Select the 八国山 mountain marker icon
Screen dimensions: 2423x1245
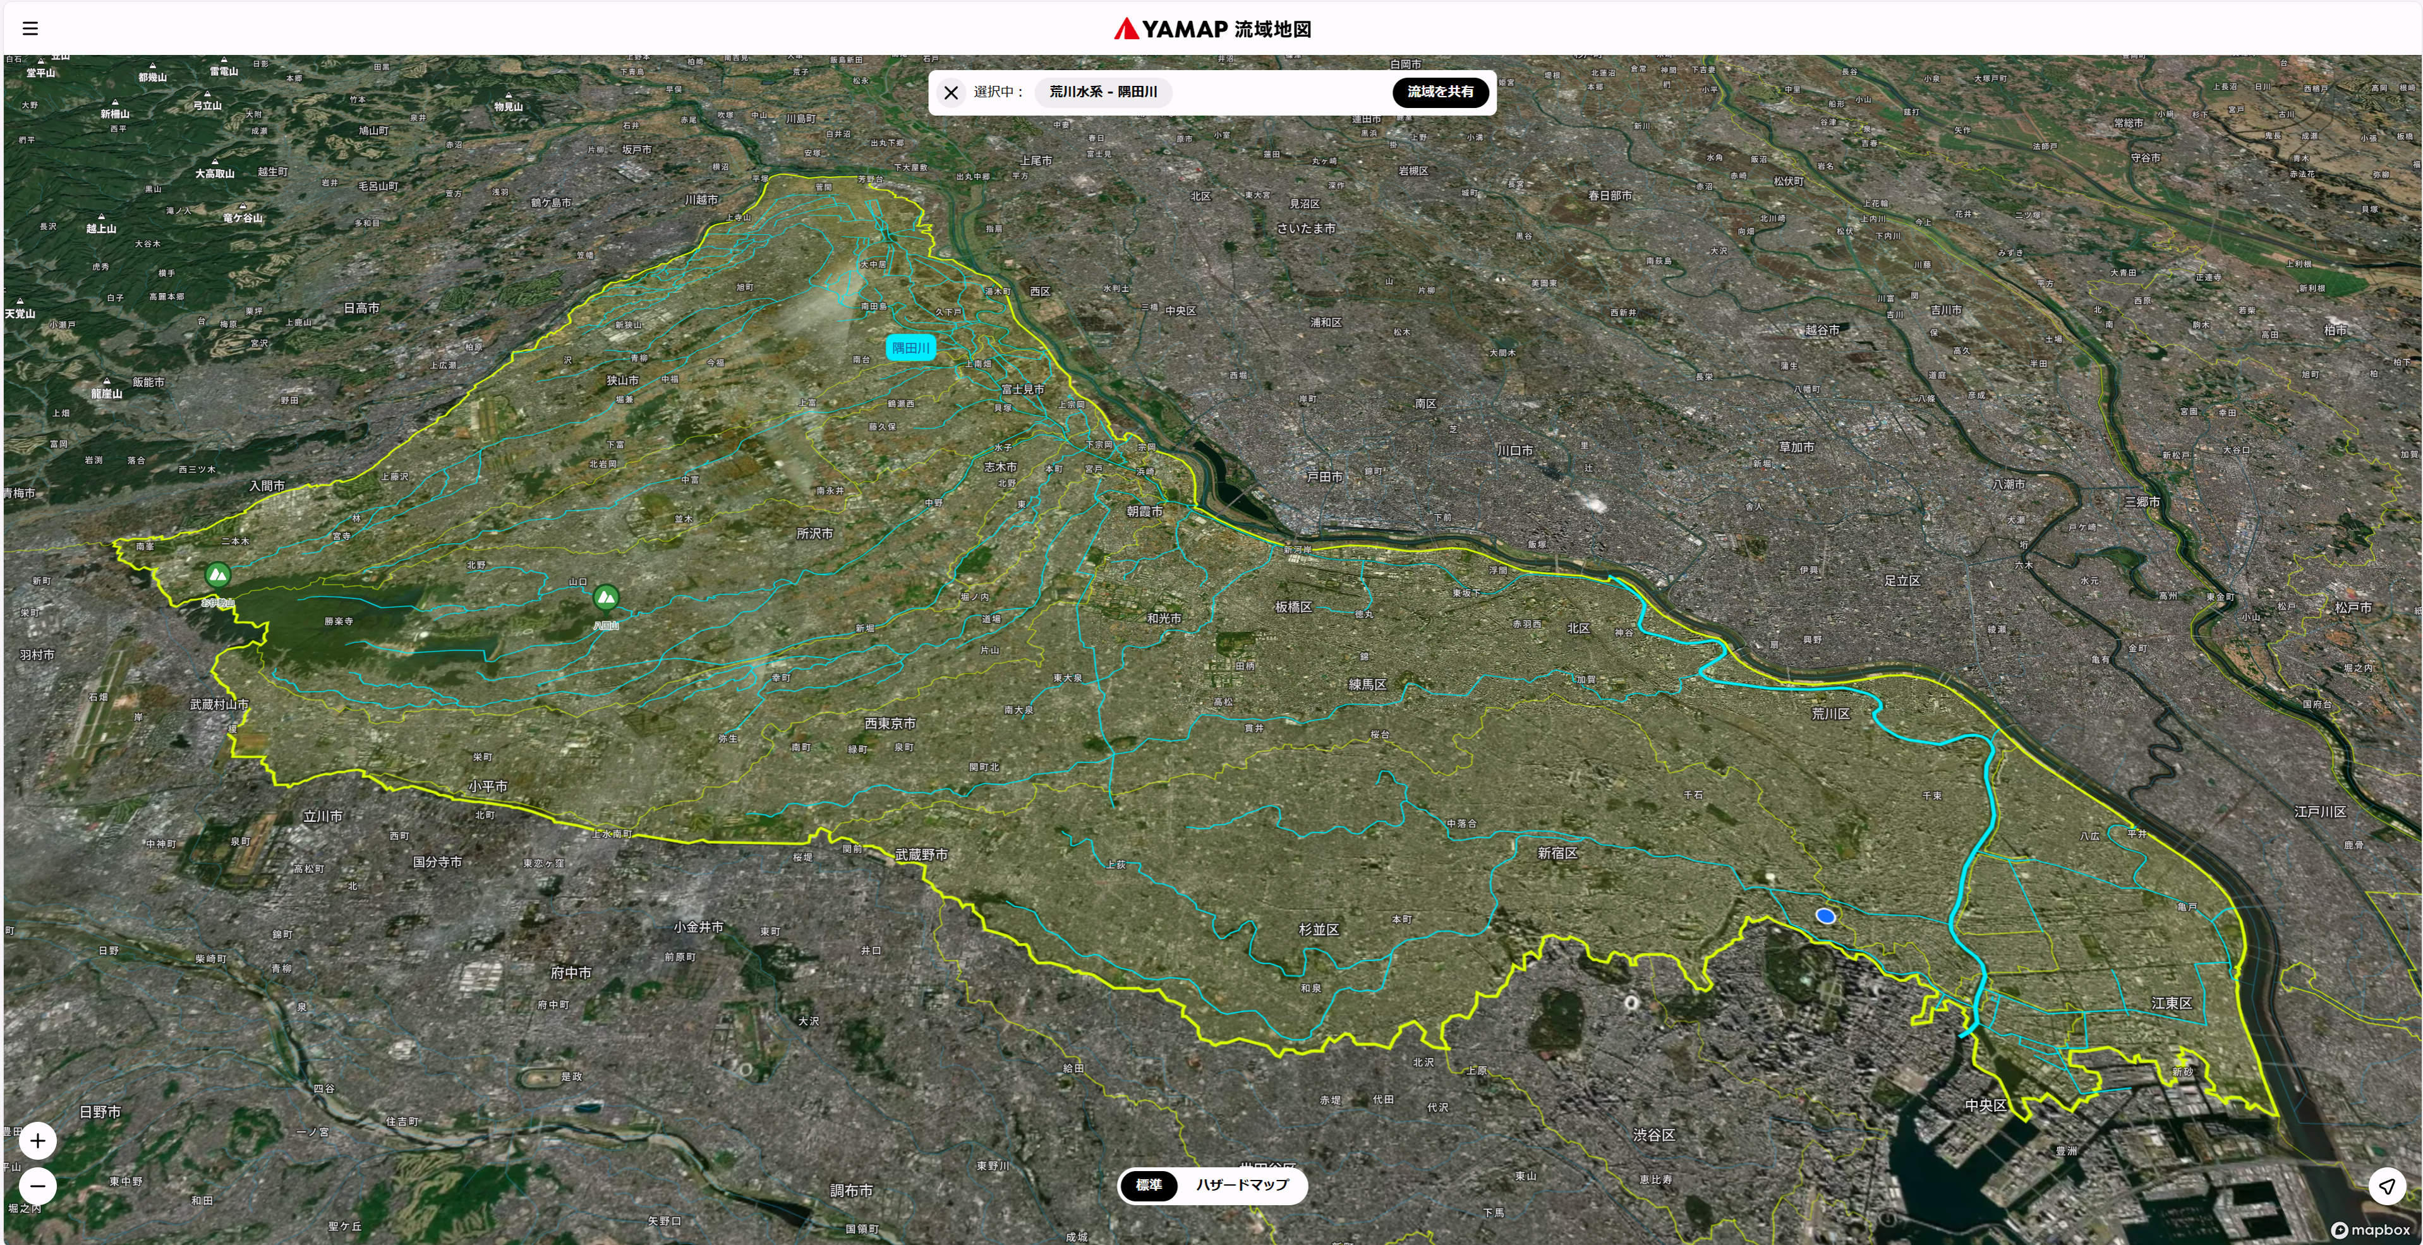coord(606,596)
